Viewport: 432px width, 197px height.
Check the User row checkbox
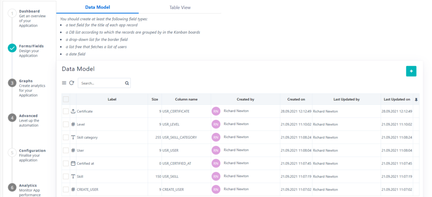[66, 150]
